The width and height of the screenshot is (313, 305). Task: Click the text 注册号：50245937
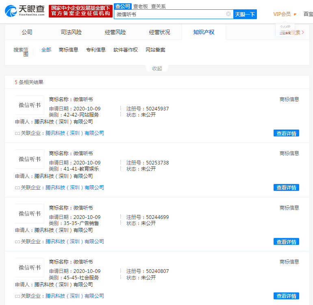point(148,109)
